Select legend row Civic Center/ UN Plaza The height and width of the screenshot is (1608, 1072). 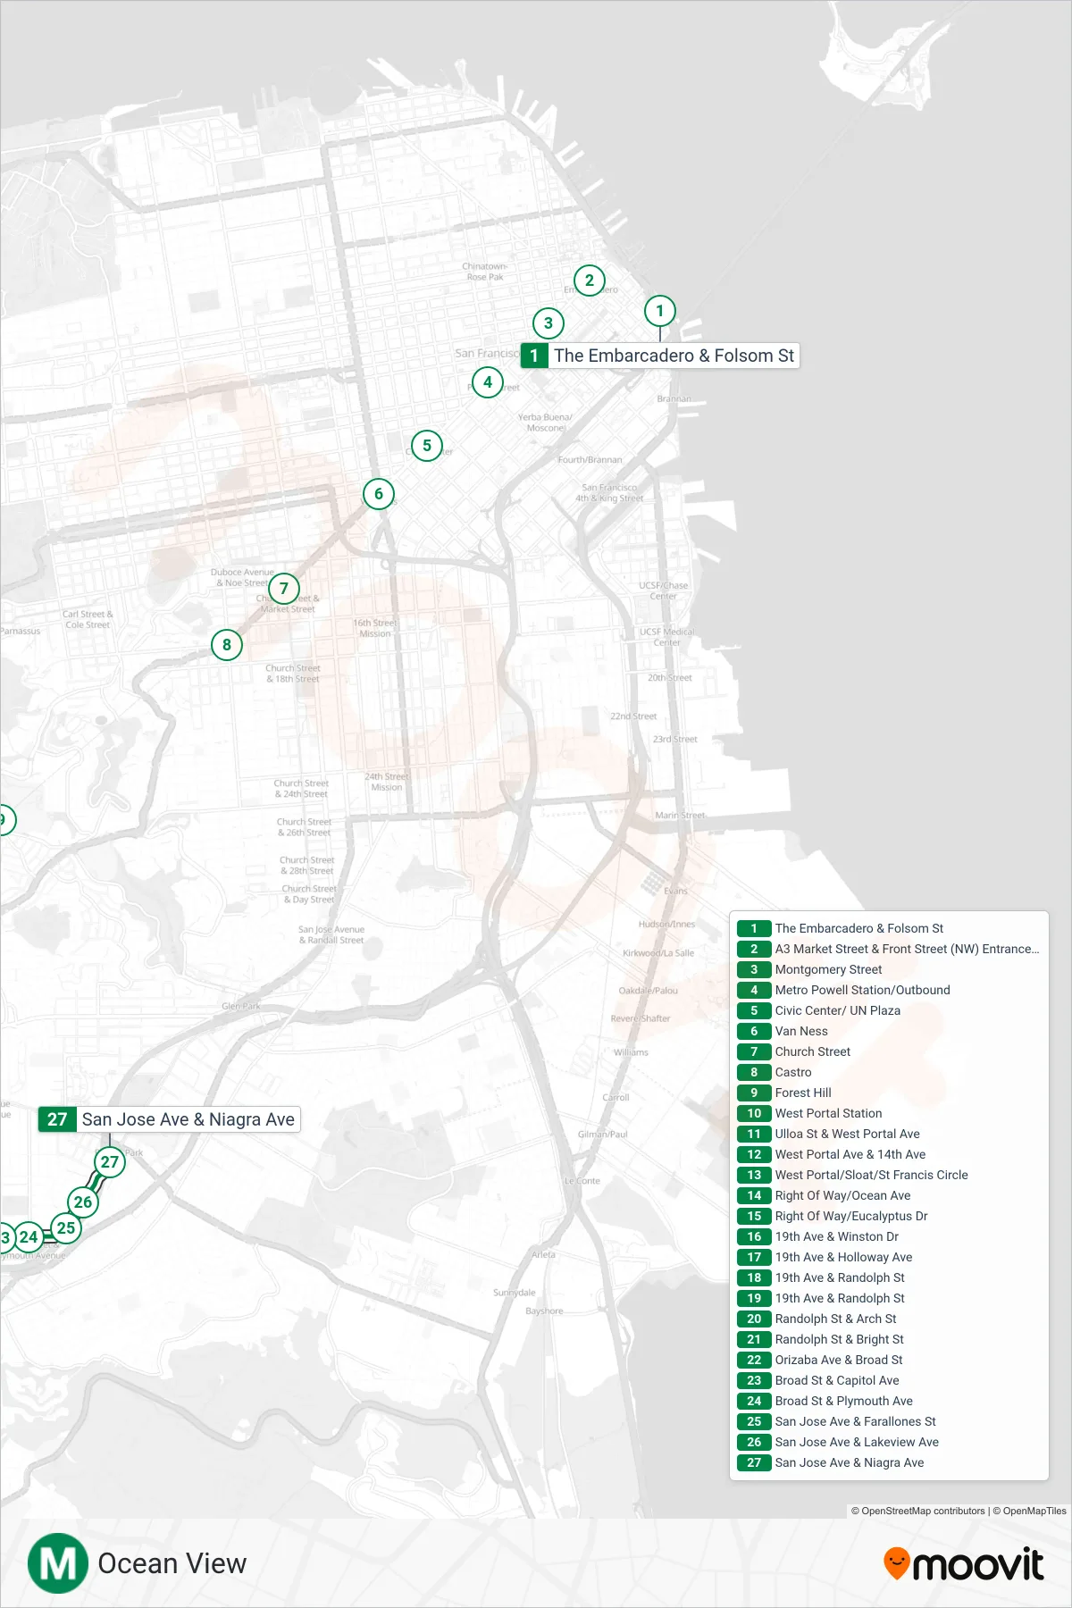click(x=889, y=1010)
